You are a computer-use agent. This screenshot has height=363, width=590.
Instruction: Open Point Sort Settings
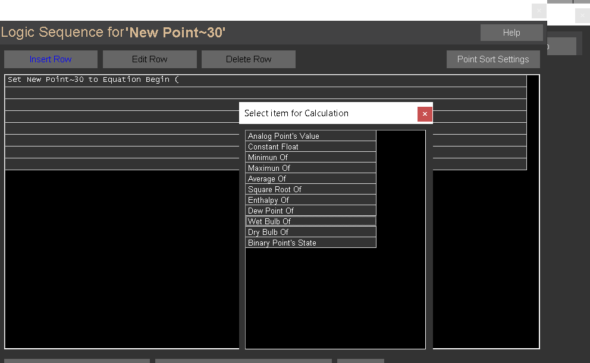(x=492, y=59)
